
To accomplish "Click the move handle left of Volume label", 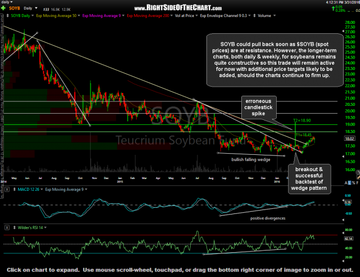I will coord(254,16).
